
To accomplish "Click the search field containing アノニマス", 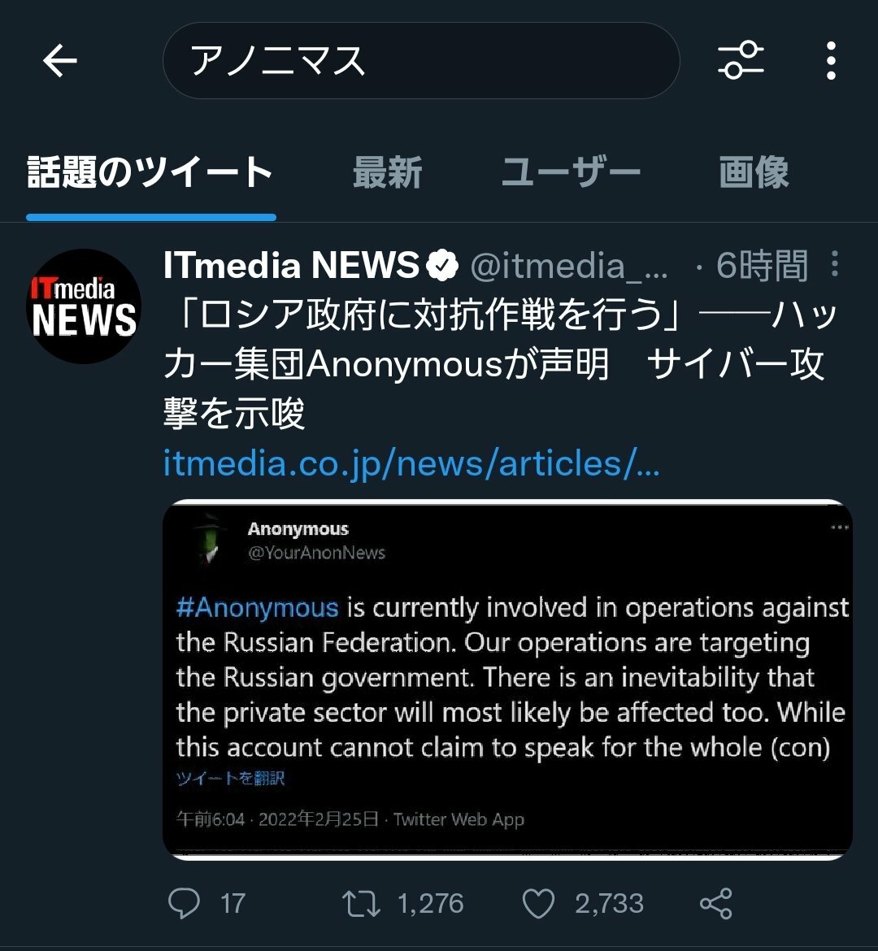I will coord(421,61).
